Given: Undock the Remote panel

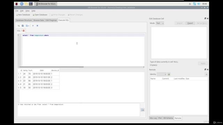Looking at the screenshot, I should pyautogui.click(x=205, y=69).
